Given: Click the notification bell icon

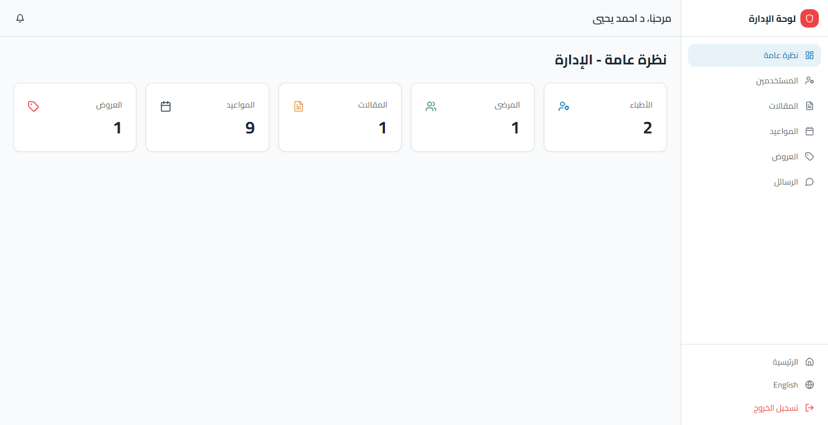Looking at the screenshot, I should coord(20,18).
